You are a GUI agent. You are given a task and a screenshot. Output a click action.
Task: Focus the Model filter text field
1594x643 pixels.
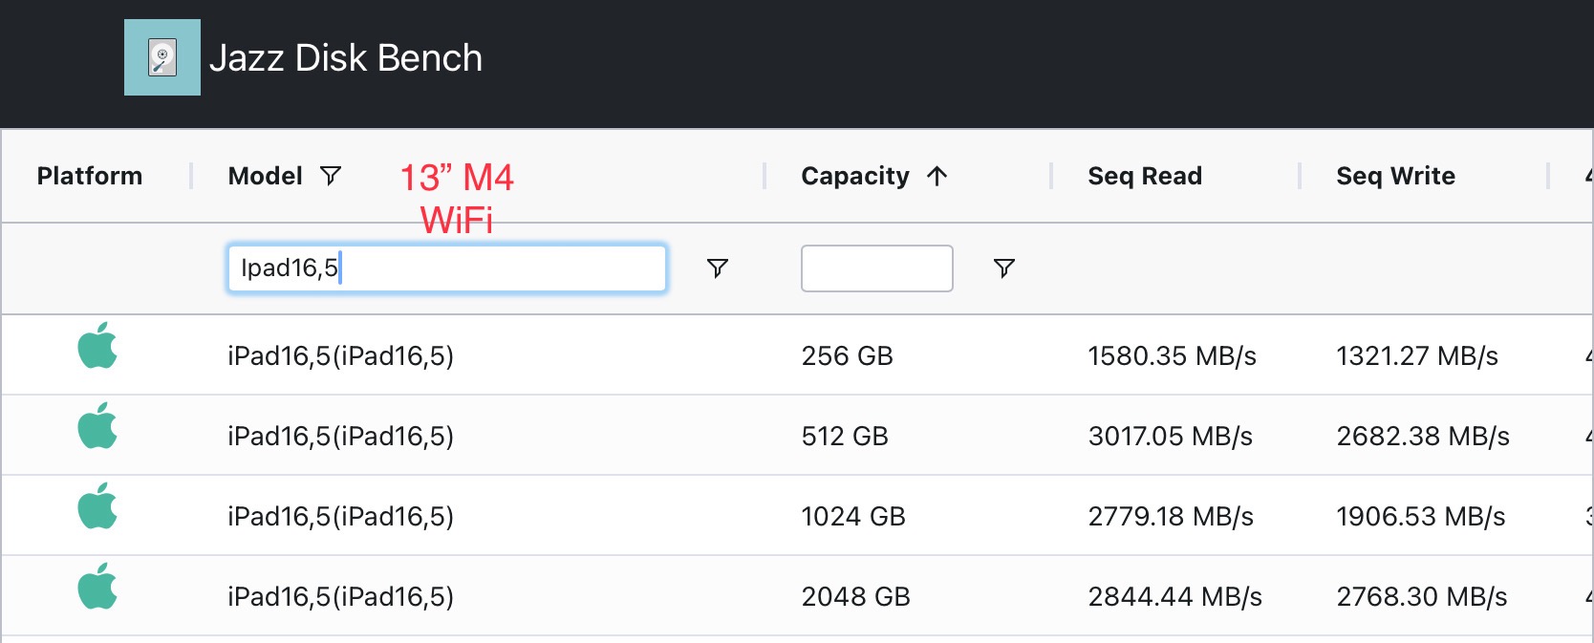coord(446,268)
